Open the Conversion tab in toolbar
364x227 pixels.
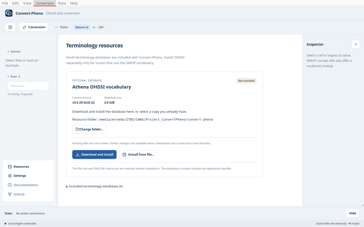(x=34, y=27)
